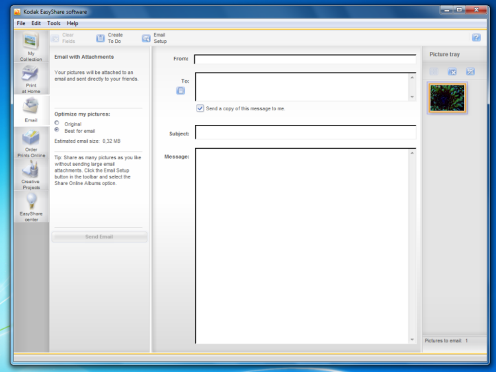This screenshot has height=372, width=496.
Task: Click the 'Optimize my pictures:' label
Action: 82,114
